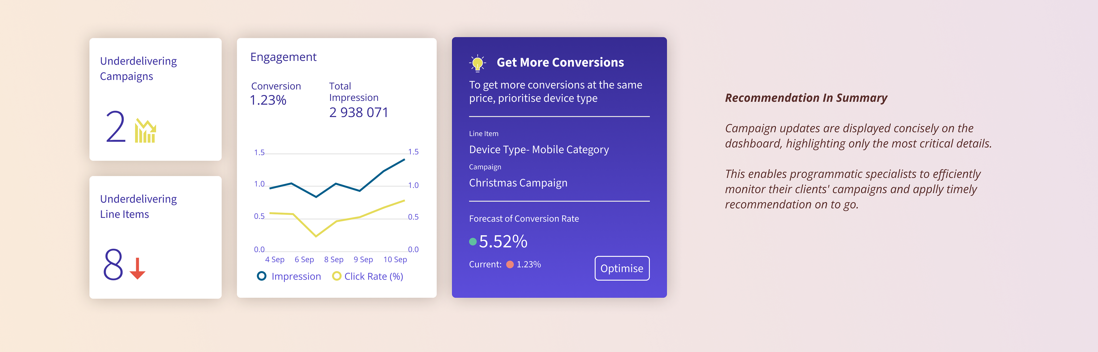
Task: Open the Underdelivering Line Items card
Action: click(156, 237)
